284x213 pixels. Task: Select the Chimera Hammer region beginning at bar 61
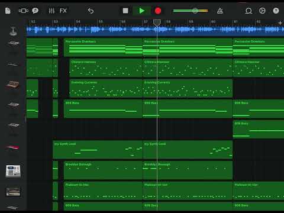pyautogui.click(x=259, y=68)
